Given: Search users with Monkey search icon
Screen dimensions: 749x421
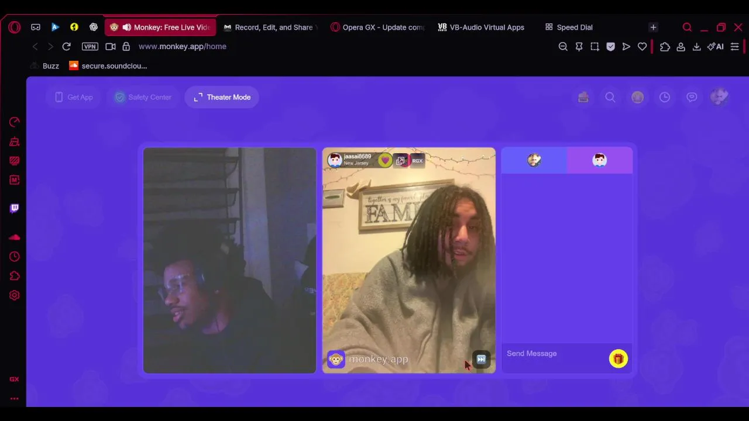Looking at the screenshot, I should click(x=610, y=98).
